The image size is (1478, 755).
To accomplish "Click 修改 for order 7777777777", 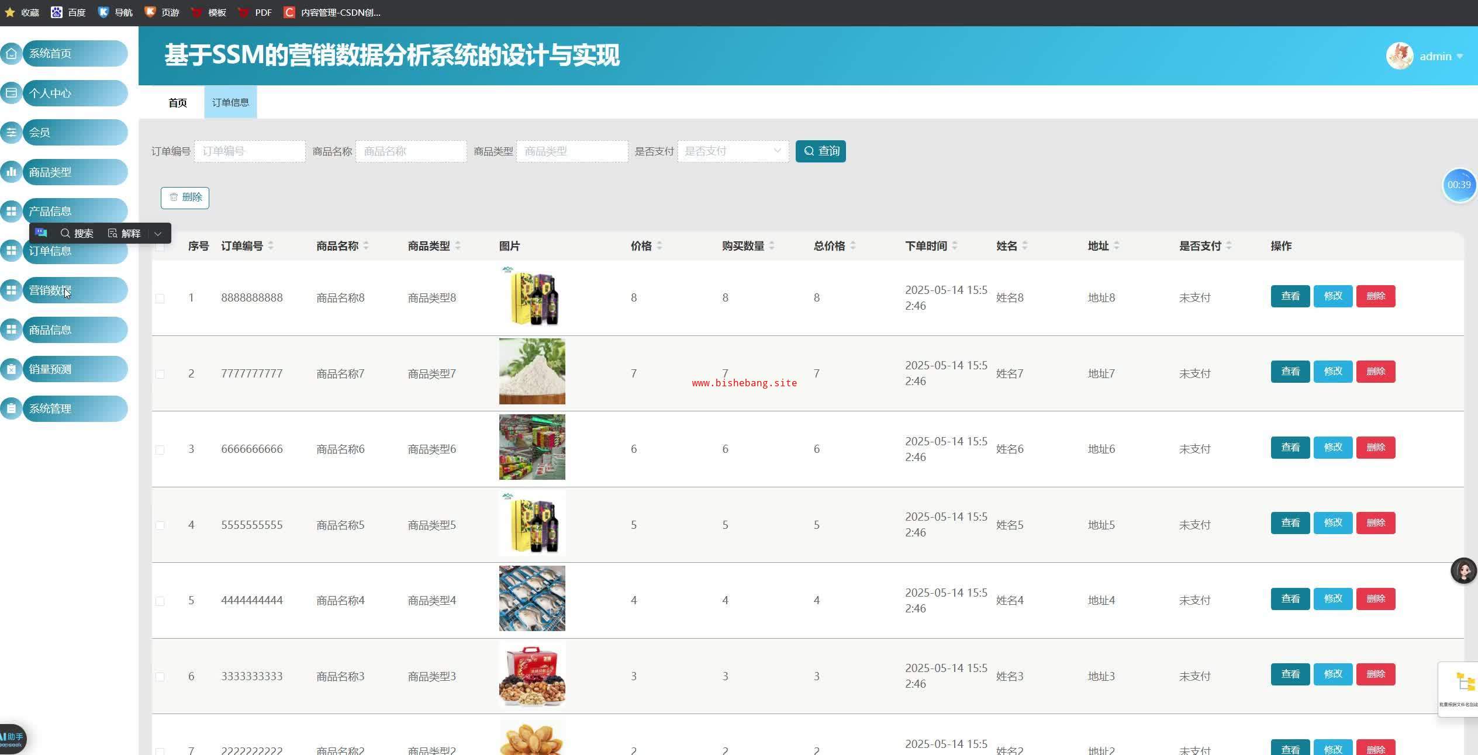I will tap(1332, 372).
